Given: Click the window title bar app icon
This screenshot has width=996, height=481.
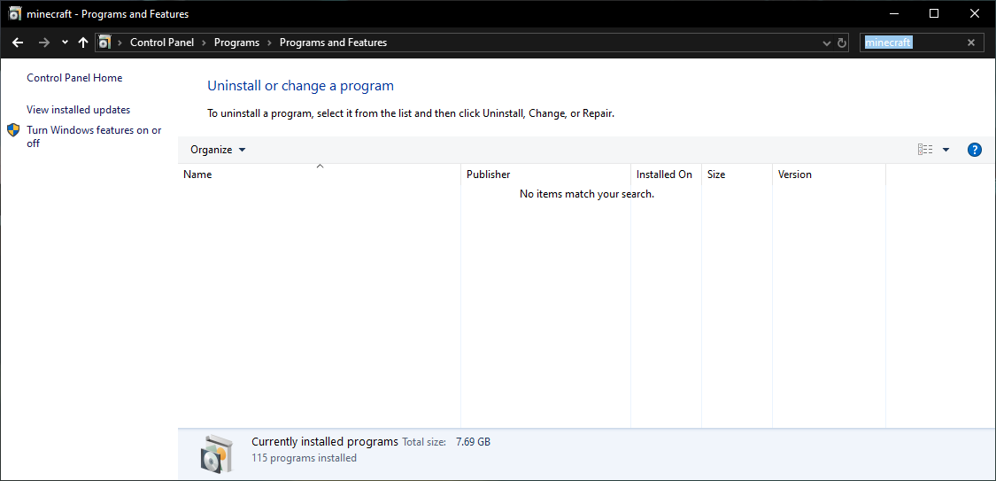Looking at the screenshot, I should coord(15,13).
